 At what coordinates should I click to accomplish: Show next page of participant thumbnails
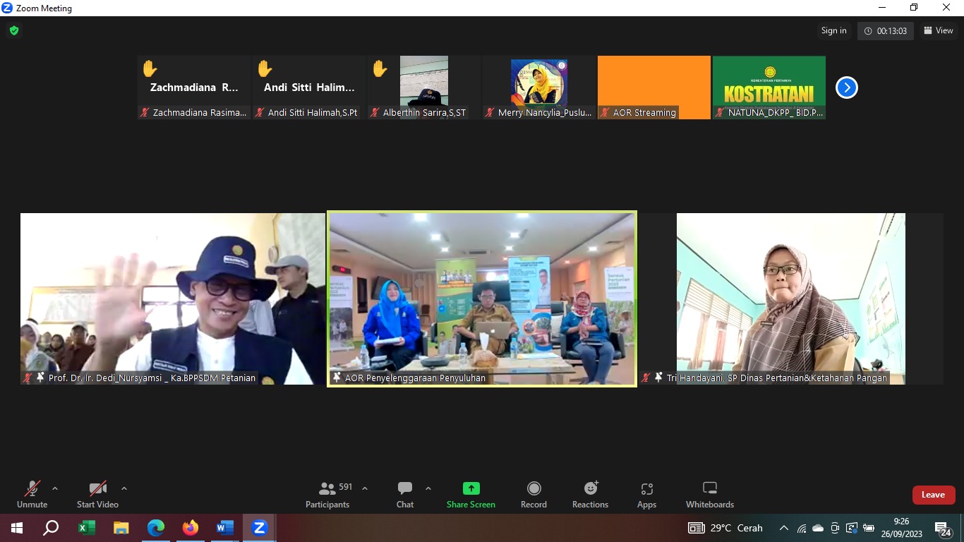[846, 88]
